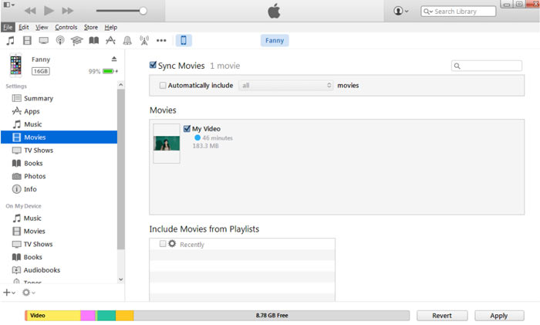Show more library types via ellipsis icon
The height and width of the screenshot is (325, 540).
[161, 41]
